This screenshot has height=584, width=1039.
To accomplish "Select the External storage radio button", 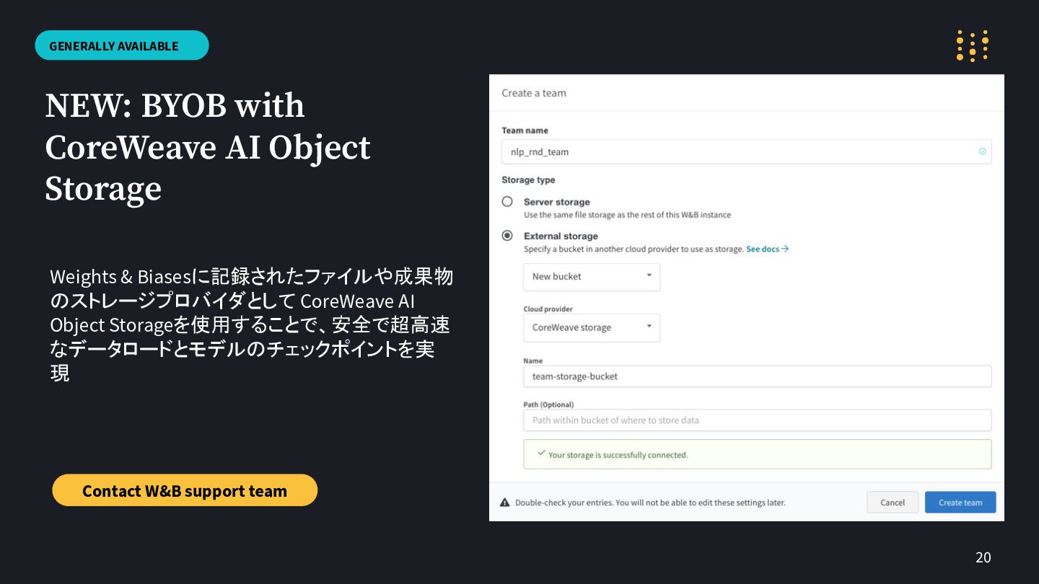I will (x=507, y=236).
